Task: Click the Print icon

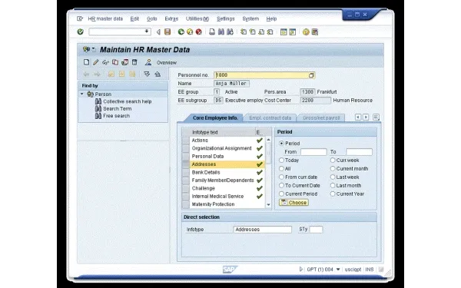Action: (212, 31)
